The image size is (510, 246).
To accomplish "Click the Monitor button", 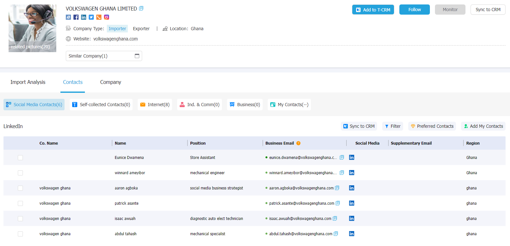I will [x=450, y=10].
